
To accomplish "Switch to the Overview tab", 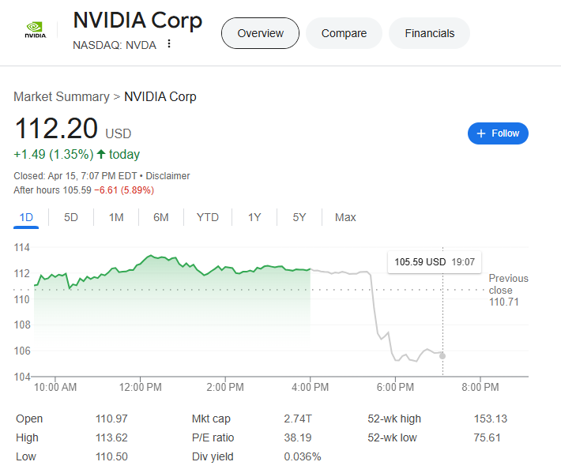I will coord(260,33).
